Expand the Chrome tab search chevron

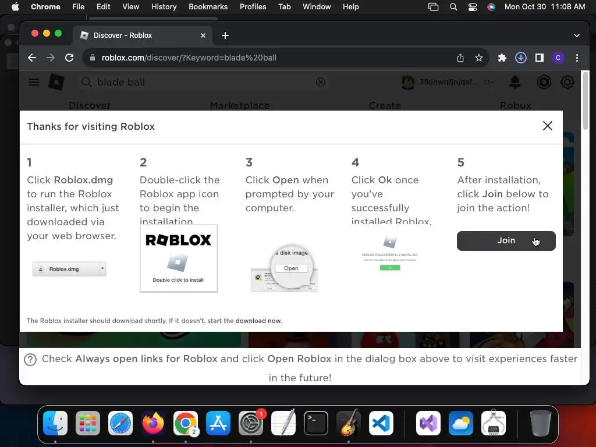pyautogui.click(x=577, y=36)
